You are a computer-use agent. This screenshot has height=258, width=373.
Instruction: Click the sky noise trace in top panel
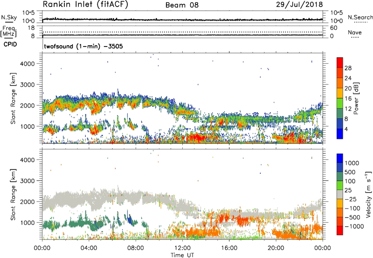pyautogui.click(x=182, y=20)
